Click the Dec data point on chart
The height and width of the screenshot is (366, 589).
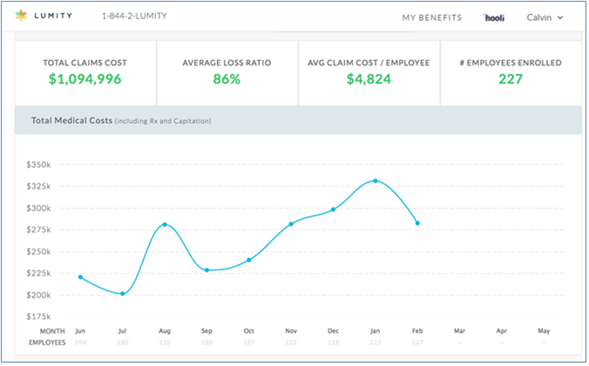333,209
